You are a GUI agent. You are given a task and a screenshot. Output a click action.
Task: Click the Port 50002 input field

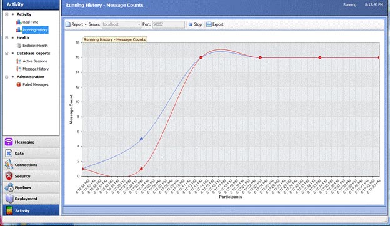tap(168, 24)
